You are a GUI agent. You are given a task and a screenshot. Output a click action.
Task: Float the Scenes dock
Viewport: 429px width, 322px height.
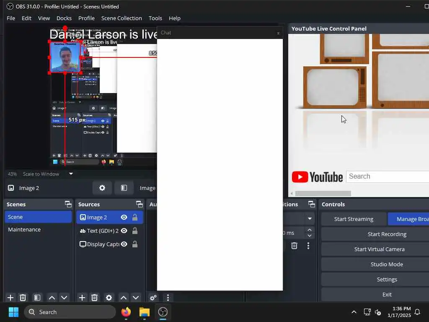click(68, 204)
